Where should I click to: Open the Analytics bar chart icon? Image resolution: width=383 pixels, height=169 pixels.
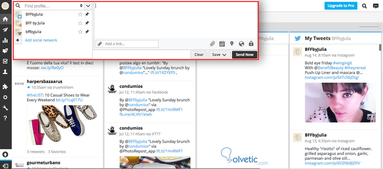[5, 40]
